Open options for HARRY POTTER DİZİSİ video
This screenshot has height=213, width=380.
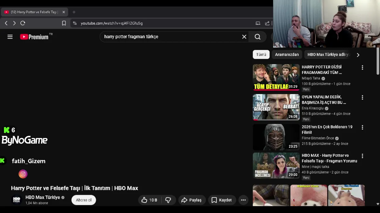pos(362,67)
